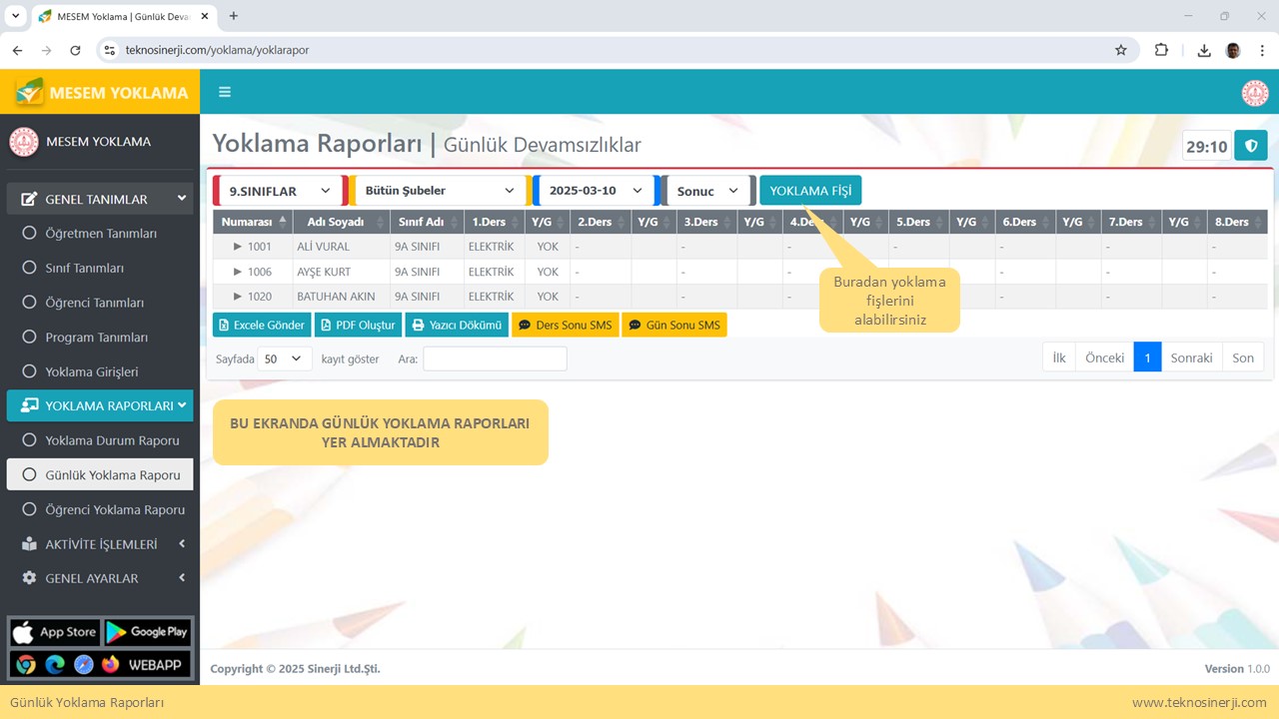Open the Bütün Şubeler branch dropdown

click(x=440, y=191)
